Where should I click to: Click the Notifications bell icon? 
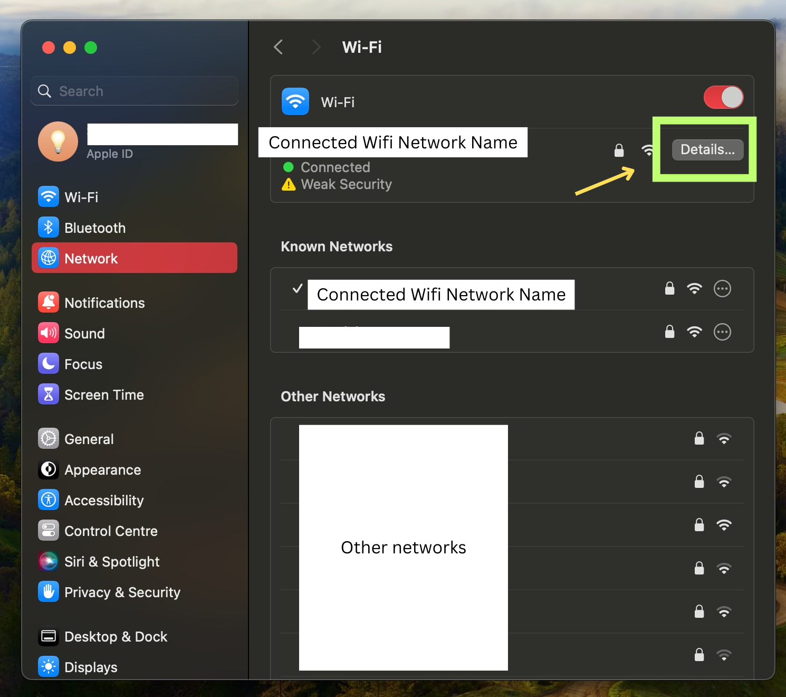[48, 302]
